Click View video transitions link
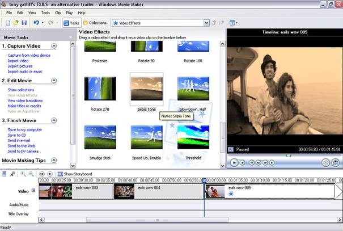This screenshot has width=343, height=231. (25, 100)
